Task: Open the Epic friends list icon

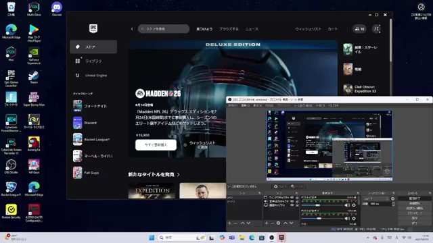Action: click(x=359, y=29)
